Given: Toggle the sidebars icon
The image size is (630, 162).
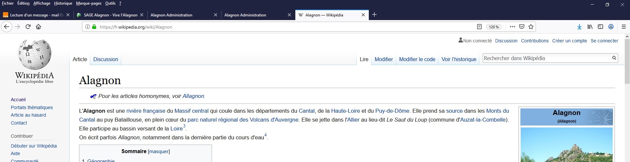Looking at the screenshot, I should (600, 27).
